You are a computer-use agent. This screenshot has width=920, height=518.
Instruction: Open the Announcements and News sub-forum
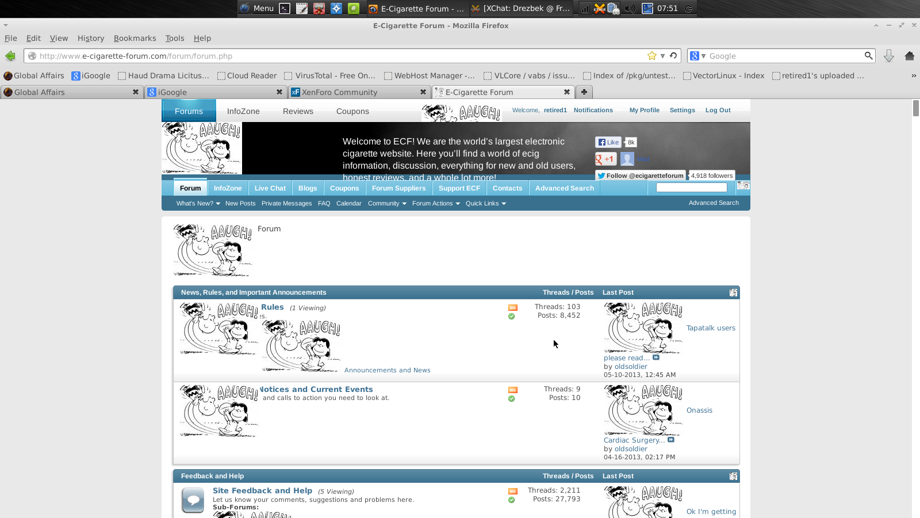point(387,370)
